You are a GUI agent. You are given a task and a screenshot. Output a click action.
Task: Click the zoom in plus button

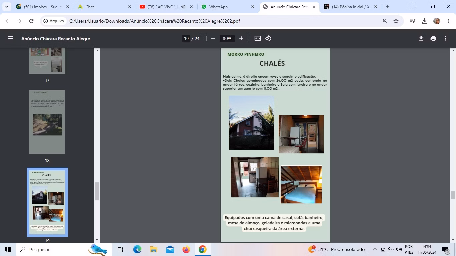tap(241, 38)
